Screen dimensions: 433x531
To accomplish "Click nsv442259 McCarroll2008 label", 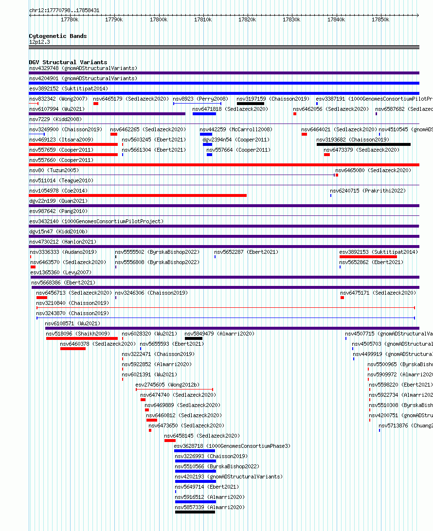I will click(236, 129).
